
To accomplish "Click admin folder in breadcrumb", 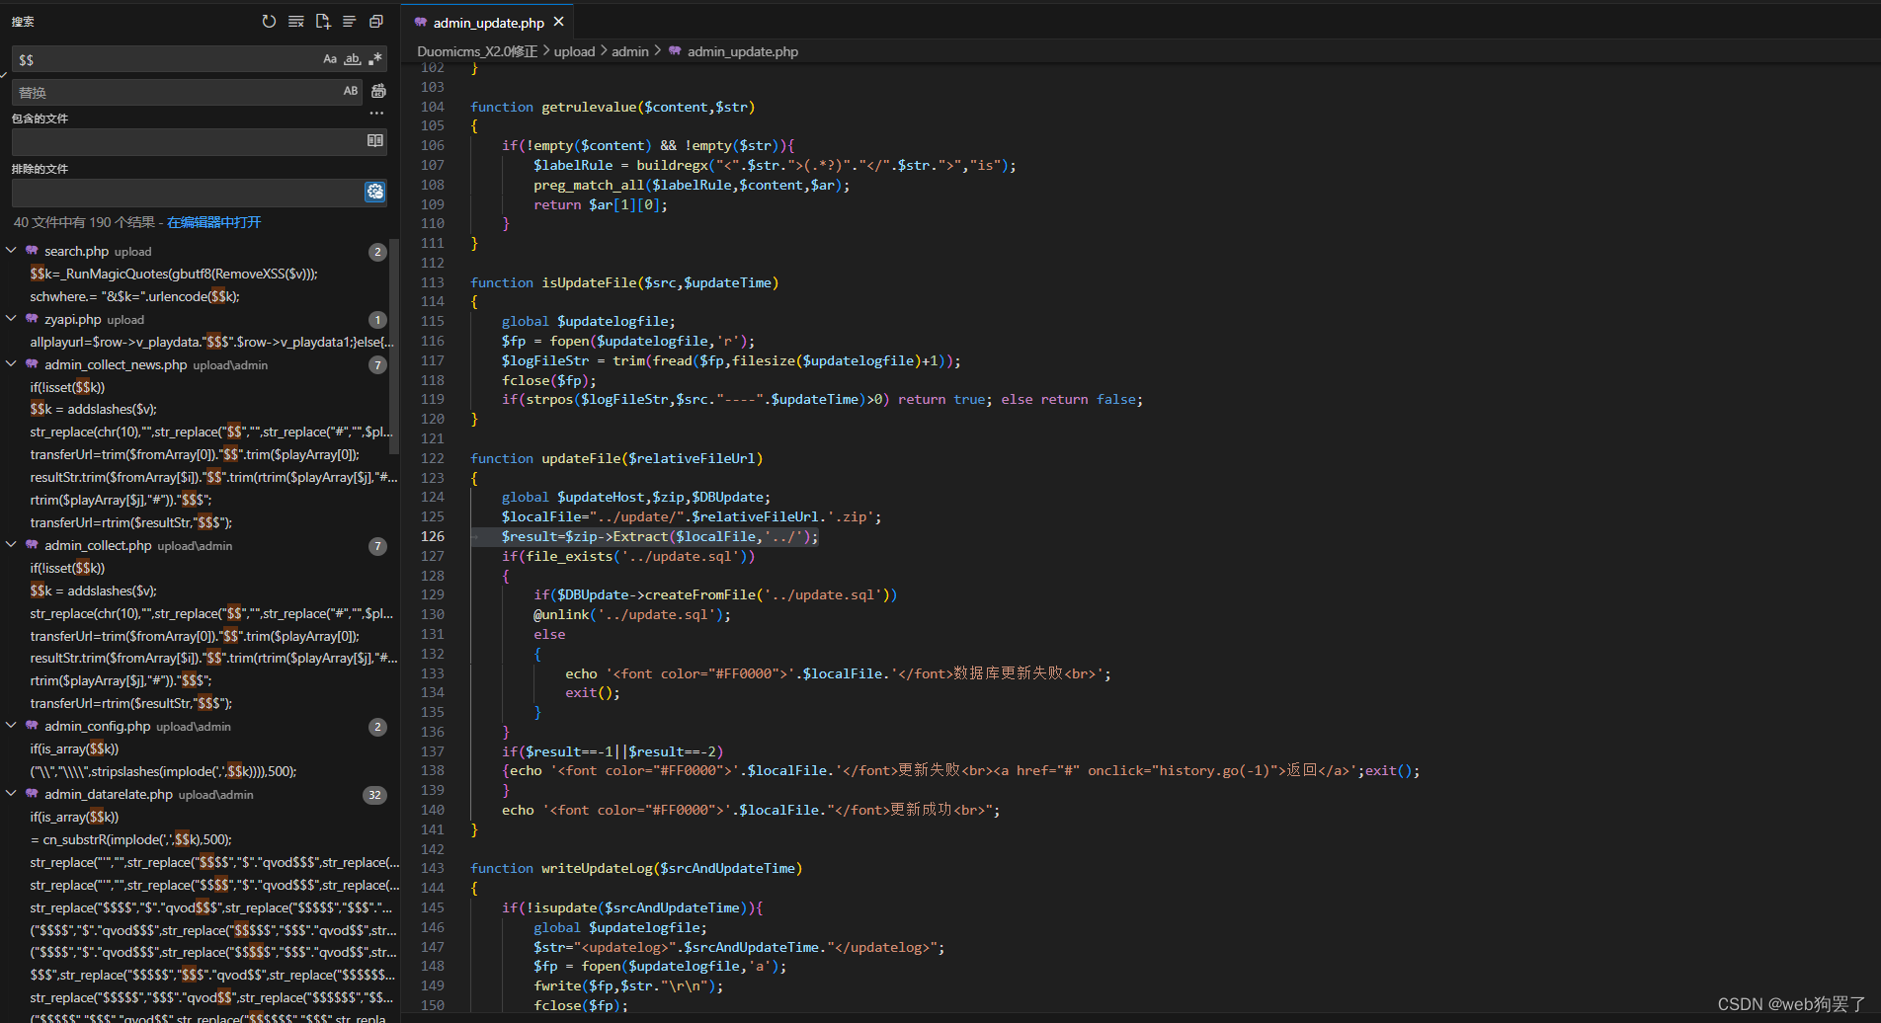I will pyautogui.click(x=630, y=51).
